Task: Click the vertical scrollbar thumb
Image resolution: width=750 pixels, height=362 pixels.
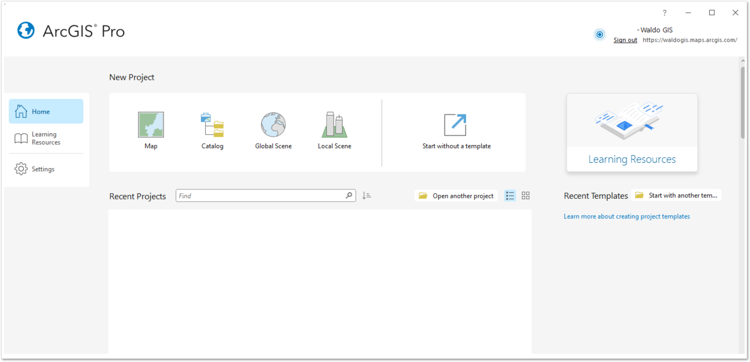Action: coord(743,102)
